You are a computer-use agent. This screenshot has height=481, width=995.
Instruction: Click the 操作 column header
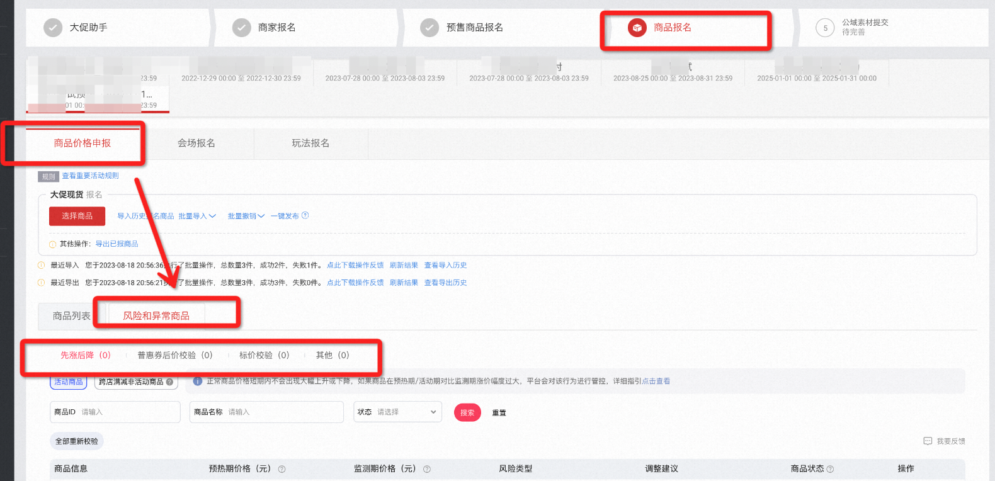click(906, 468)
